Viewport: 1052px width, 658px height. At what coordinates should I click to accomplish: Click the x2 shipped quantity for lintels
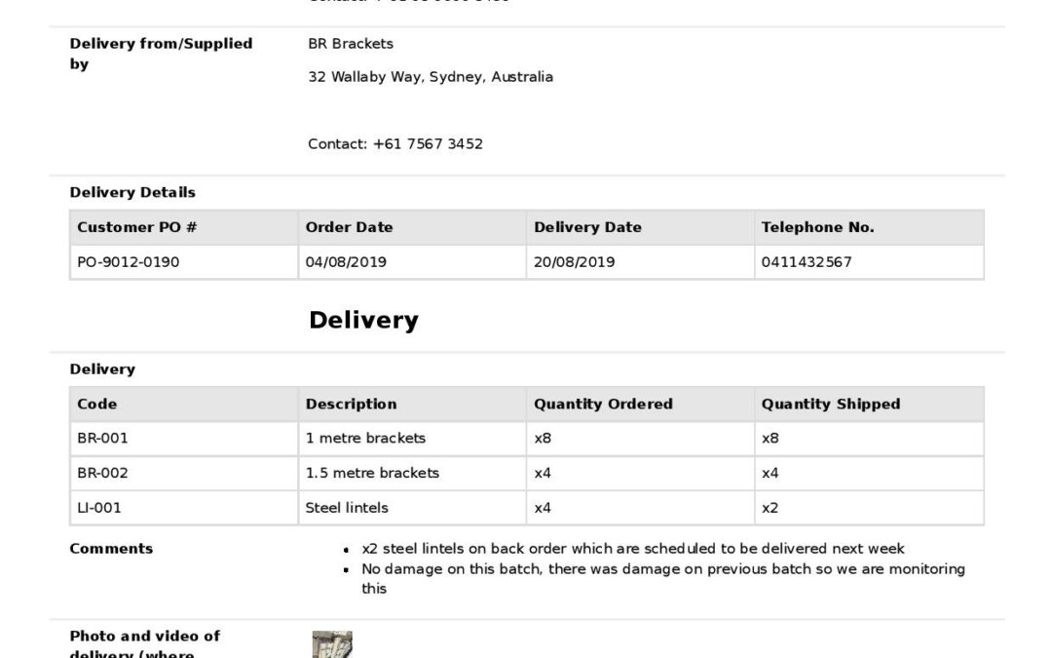770,508
